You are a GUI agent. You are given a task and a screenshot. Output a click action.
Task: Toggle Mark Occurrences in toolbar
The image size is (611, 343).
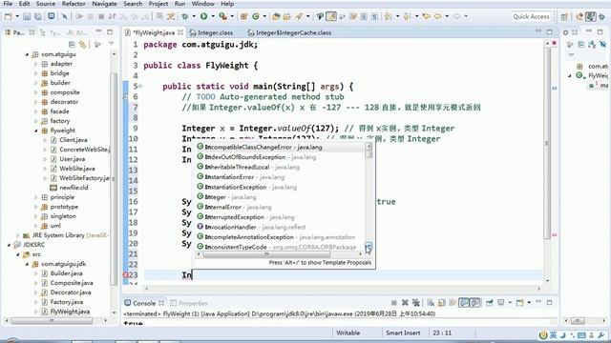(331, 16)
